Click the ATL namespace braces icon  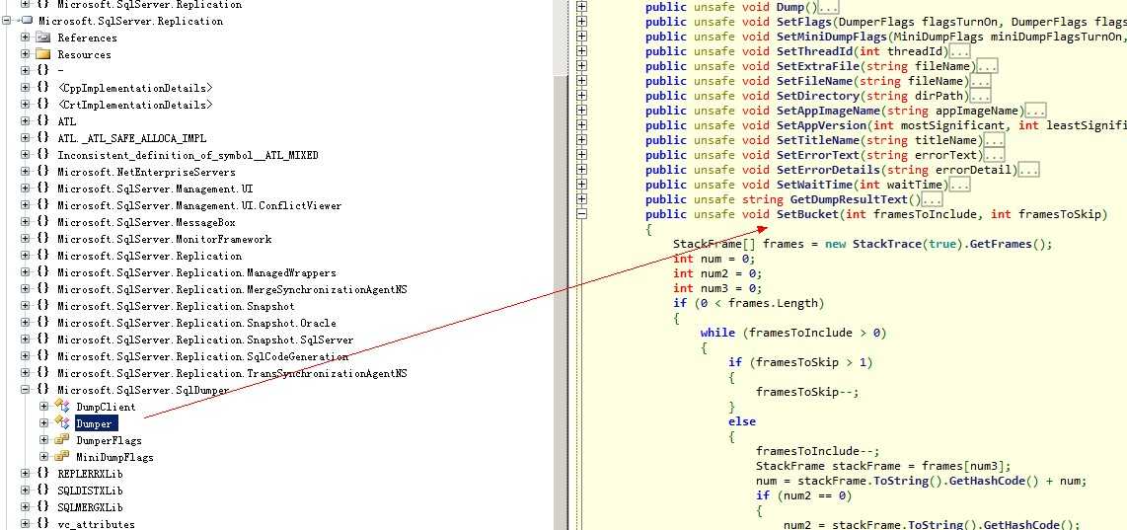43,121
